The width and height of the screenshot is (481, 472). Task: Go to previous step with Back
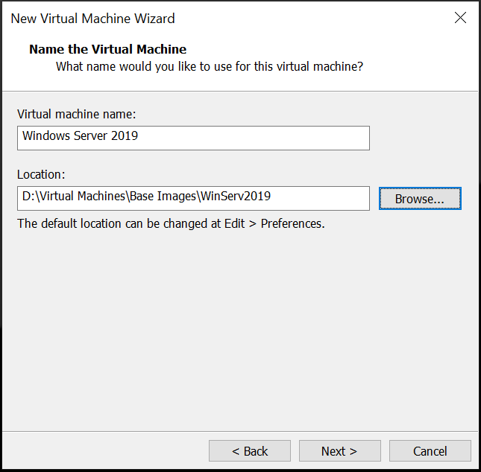tap(249, 451)
